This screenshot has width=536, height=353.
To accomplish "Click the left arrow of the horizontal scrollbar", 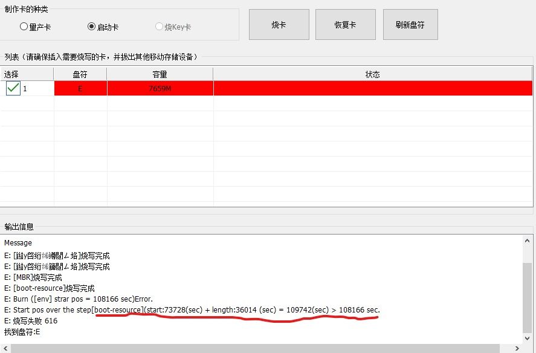I will [x=5, y=348].
